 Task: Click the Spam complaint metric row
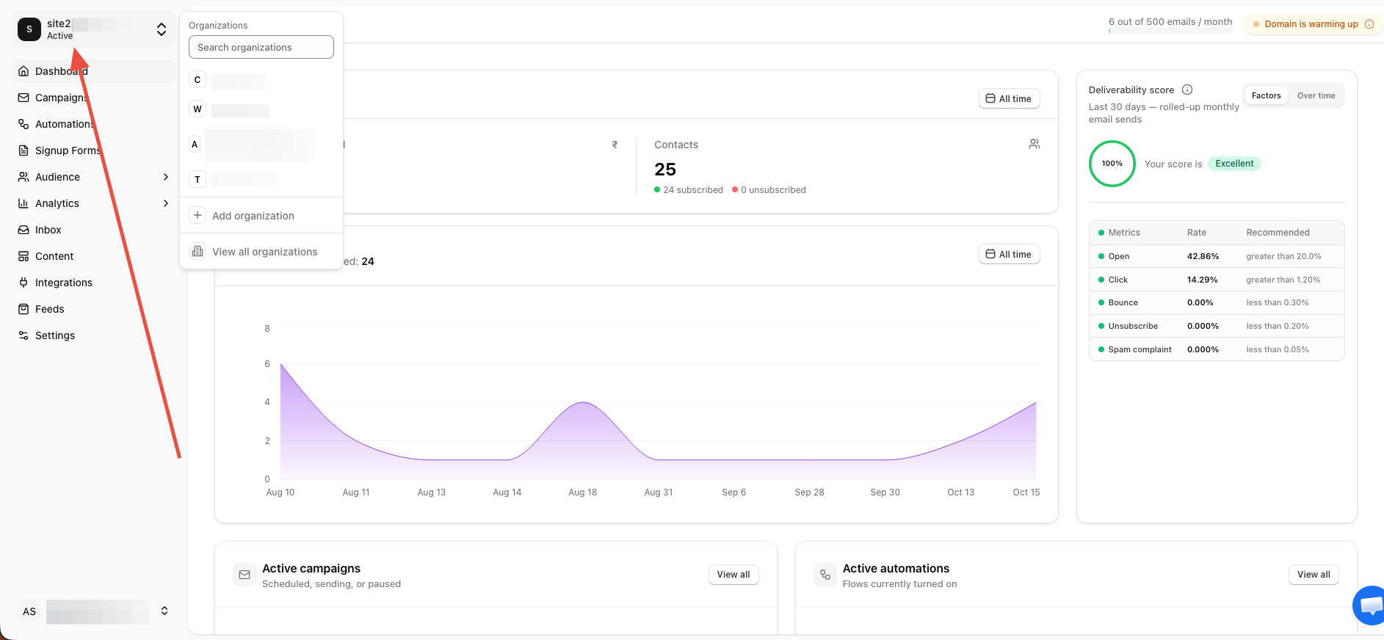click(1217, 349)
